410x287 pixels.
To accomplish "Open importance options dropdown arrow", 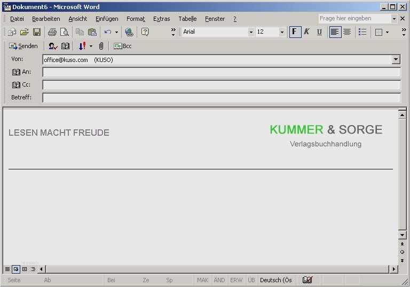I will pos(91,46).
